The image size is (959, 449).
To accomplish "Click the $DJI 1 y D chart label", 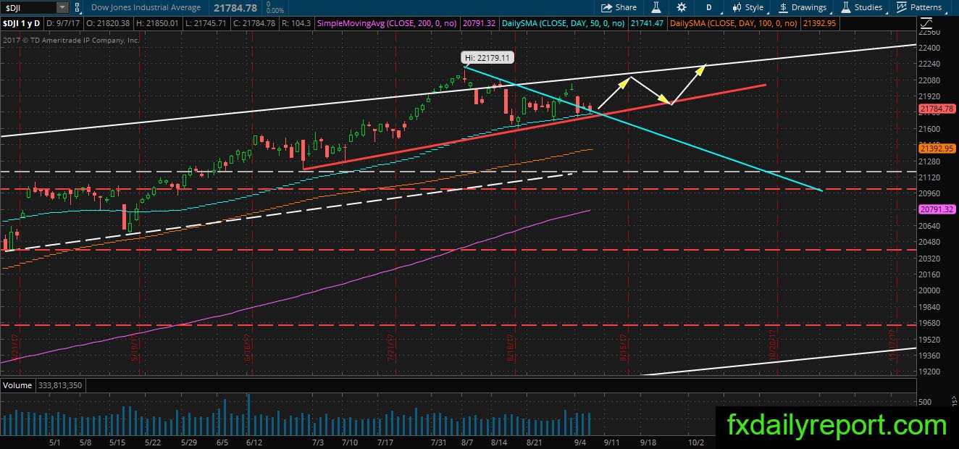I will point(21,24).
